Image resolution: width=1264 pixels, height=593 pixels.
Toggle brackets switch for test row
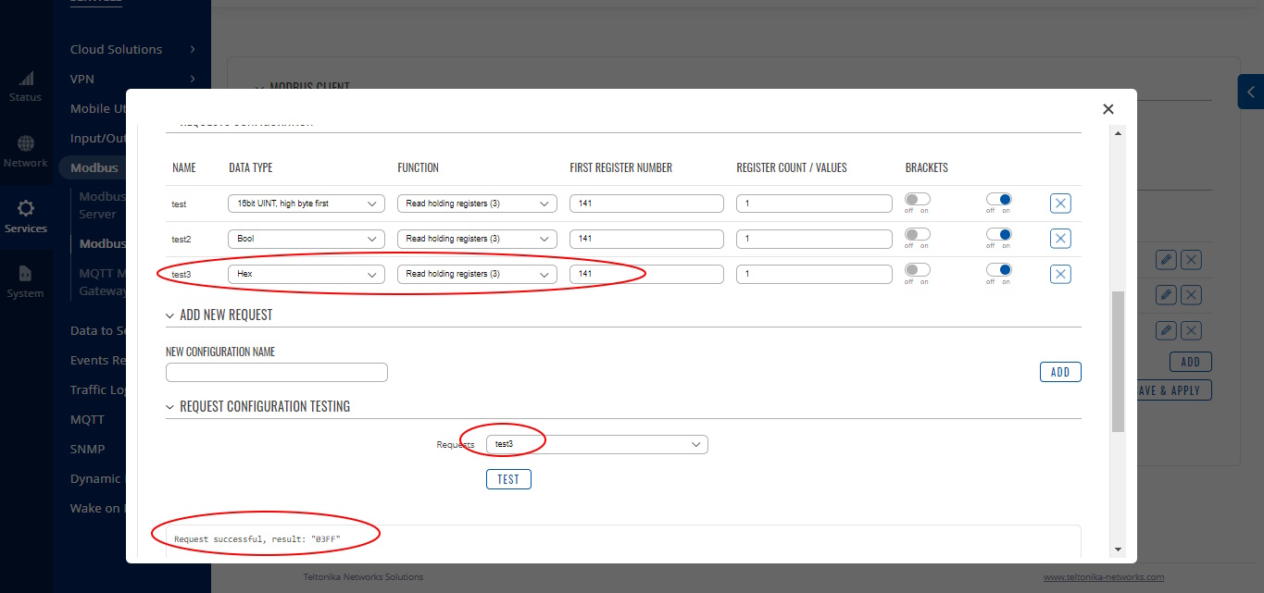click(917, 199)
